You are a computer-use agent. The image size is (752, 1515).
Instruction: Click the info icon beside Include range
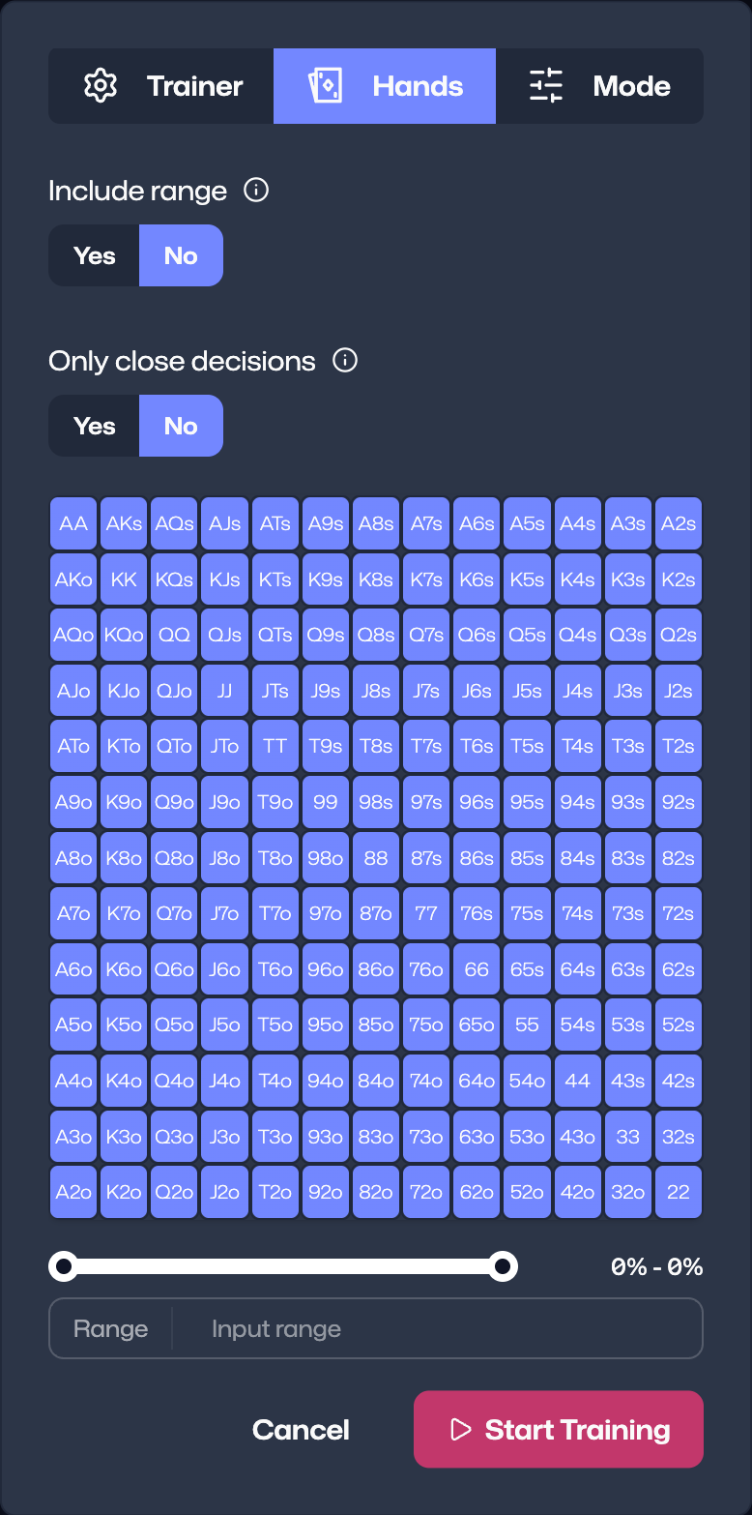[256, 191]
